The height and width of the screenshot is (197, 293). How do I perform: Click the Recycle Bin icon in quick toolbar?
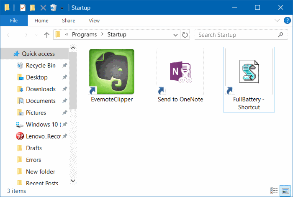[54, 8]
